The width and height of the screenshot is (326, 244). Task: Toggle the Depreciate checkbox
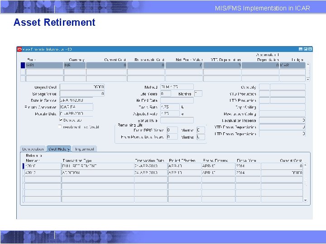[x=61, y=120]
